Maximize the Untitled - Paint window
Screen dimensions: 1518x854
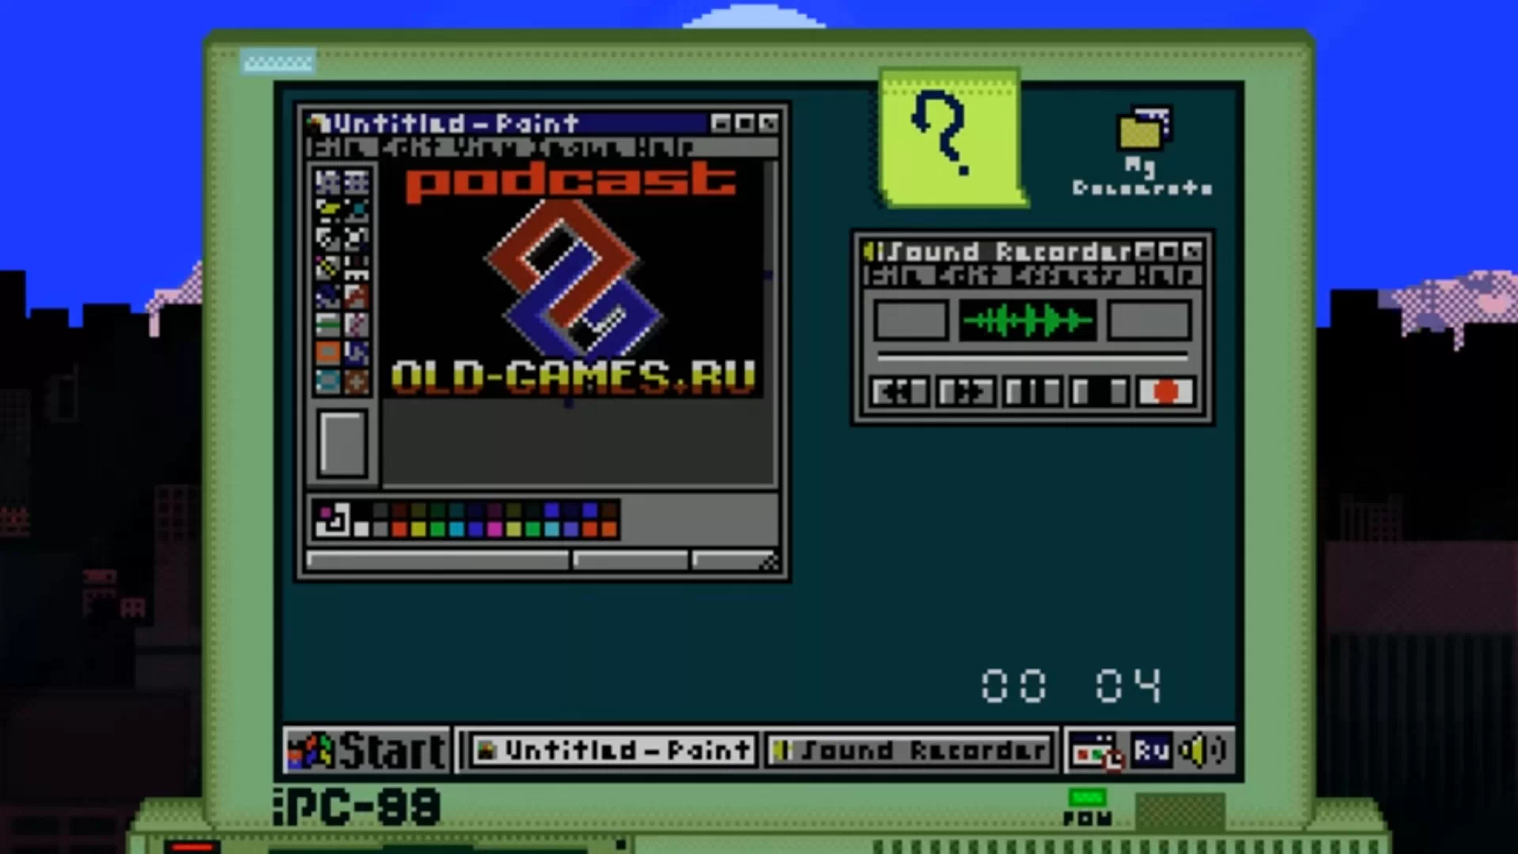point(744,123)
